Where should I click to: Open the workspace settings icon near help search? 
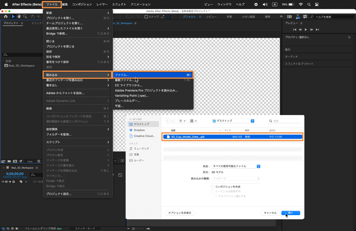click(289, 17)
